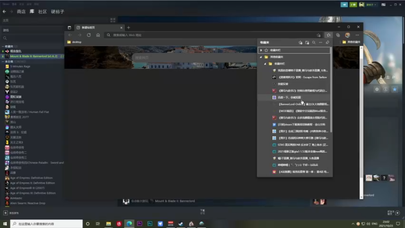Open the BannerLord-Online bookmark
The height and width of the screenshot is (228, 405).
(295, 104)
